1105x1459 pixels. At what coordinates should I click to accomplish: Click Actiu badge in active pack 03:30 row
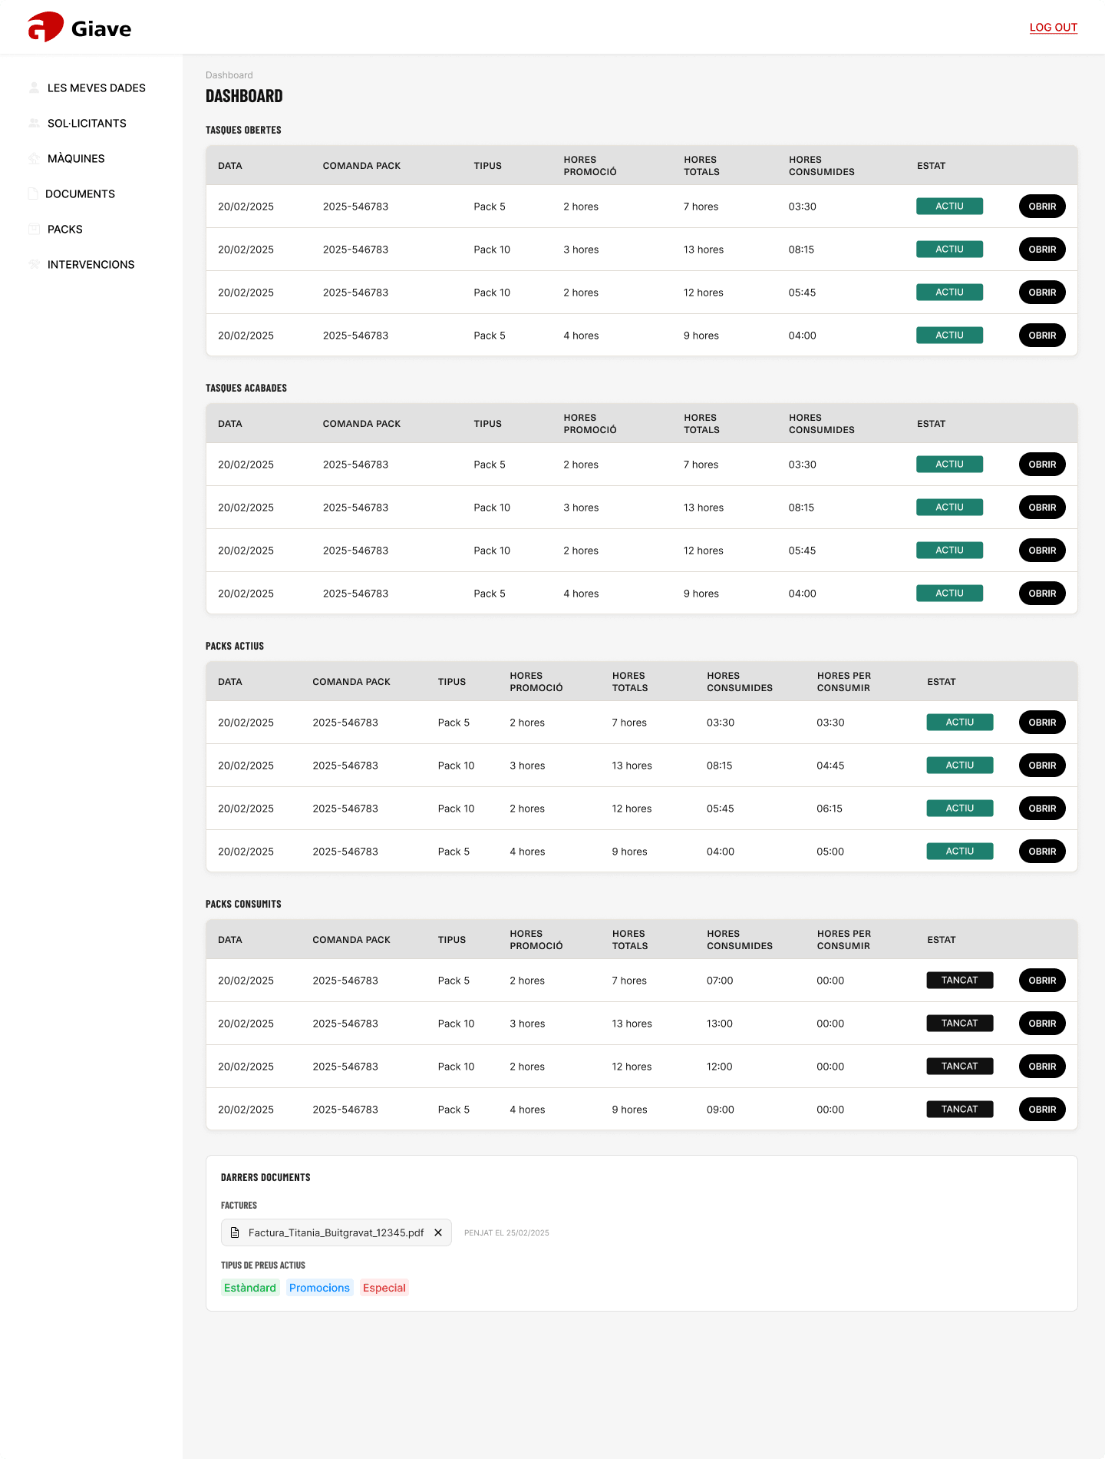pos(960,723)
